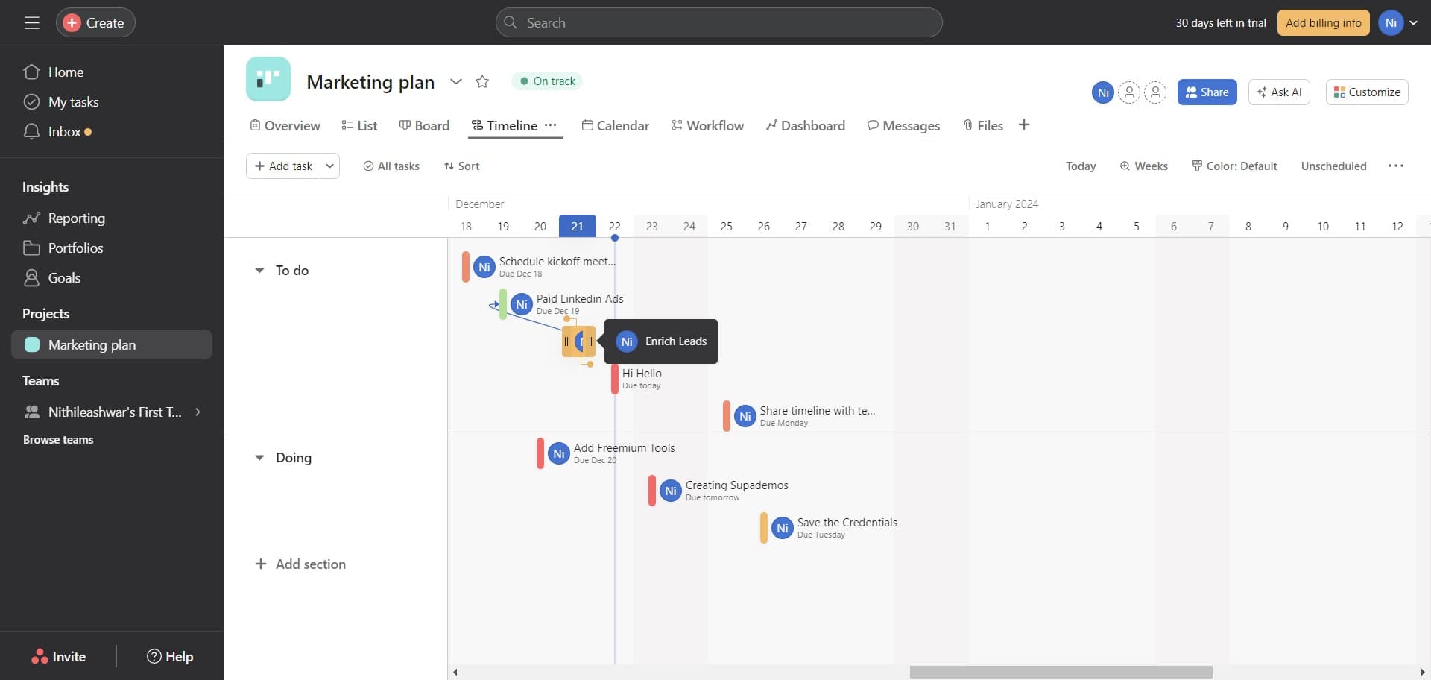Collapse the Doing section

click(x=259, y=458)
